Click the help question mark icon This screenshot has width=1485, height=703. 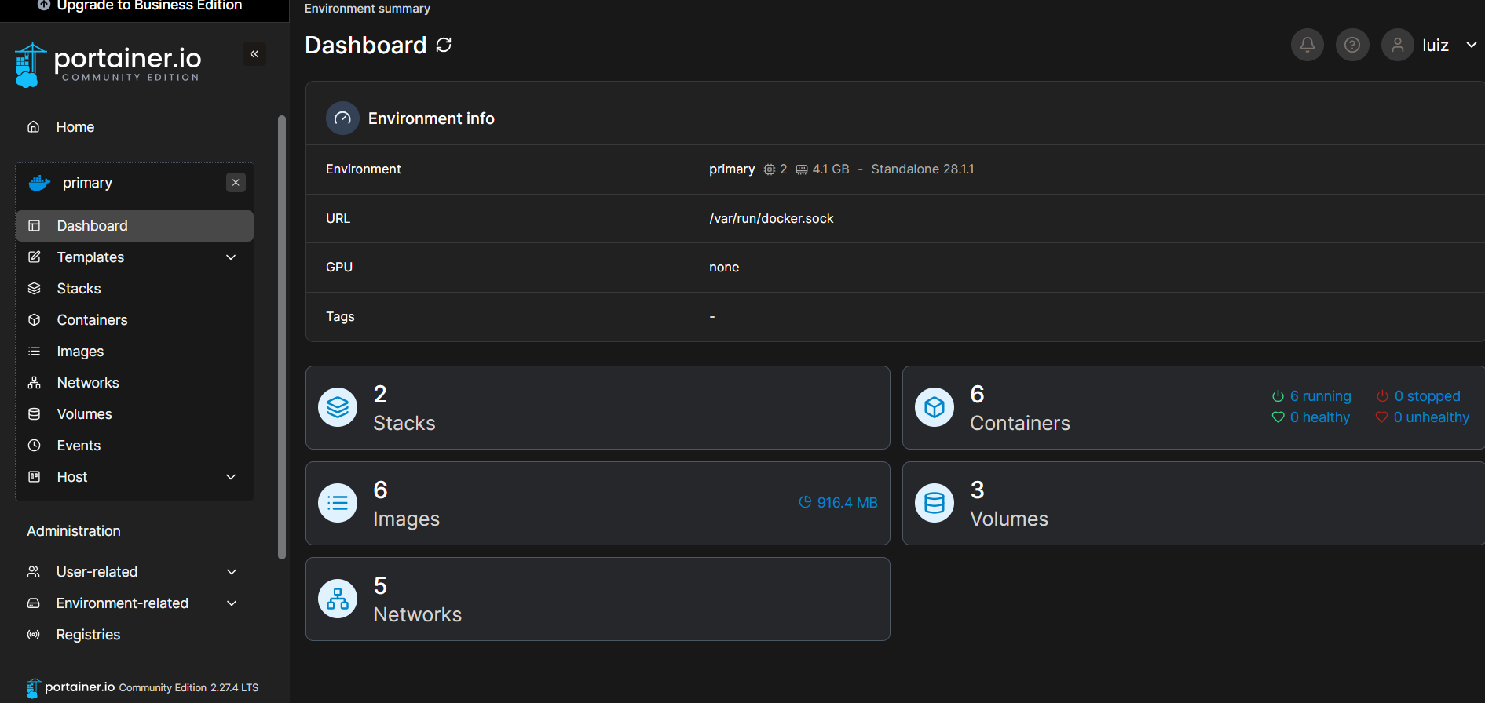click(x=1351, y=45)
